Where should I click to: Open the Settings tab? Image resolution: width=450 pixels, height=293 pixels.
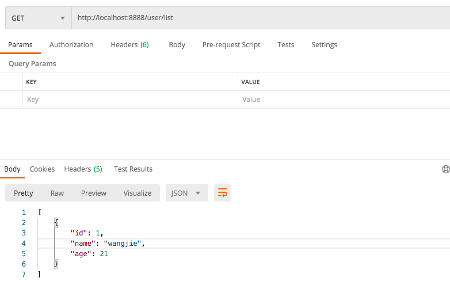click(325, 45)
